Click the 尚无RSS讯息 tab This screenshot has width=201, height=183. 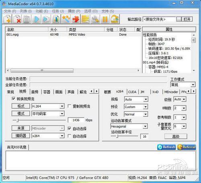(x=17, y=147)
